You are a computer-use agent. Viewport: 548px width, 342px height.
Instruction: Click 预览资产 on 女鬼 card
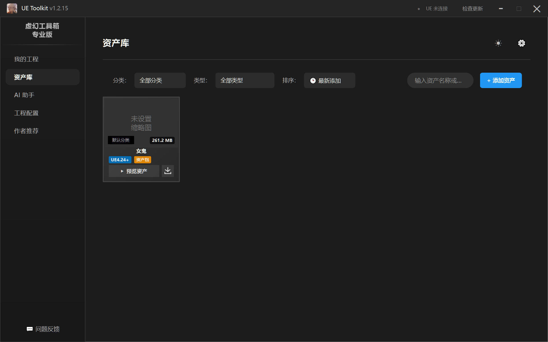tap(134, 171)
